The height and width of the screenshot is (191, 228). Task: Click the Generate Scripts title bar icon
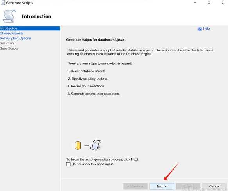coord(3,3)
